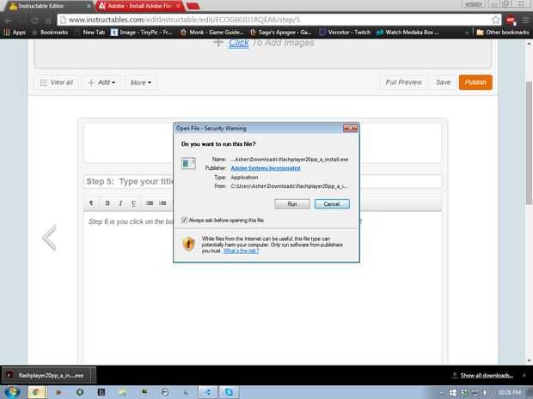Switch to the Adobe Install Flash tab
This screenshot has height=399, width=533.
point(139,6)
